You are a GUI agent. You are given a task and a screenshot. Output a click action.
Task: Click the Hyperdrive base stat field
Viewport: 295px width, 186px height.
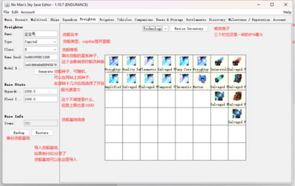pyautogui.click(x=40, y=91)
